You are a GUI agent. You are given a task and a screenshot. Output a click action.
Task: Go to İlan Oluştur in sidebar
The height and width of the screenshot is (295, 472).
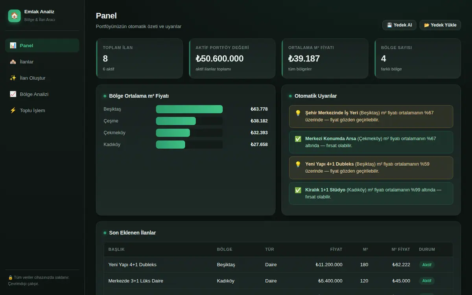pyautogui.click(x=42, y=78)
